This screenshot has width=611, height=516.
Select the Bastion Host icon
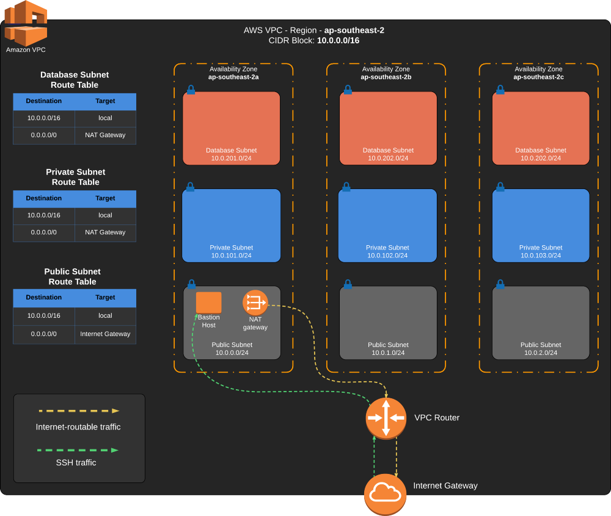coord(208,303)
